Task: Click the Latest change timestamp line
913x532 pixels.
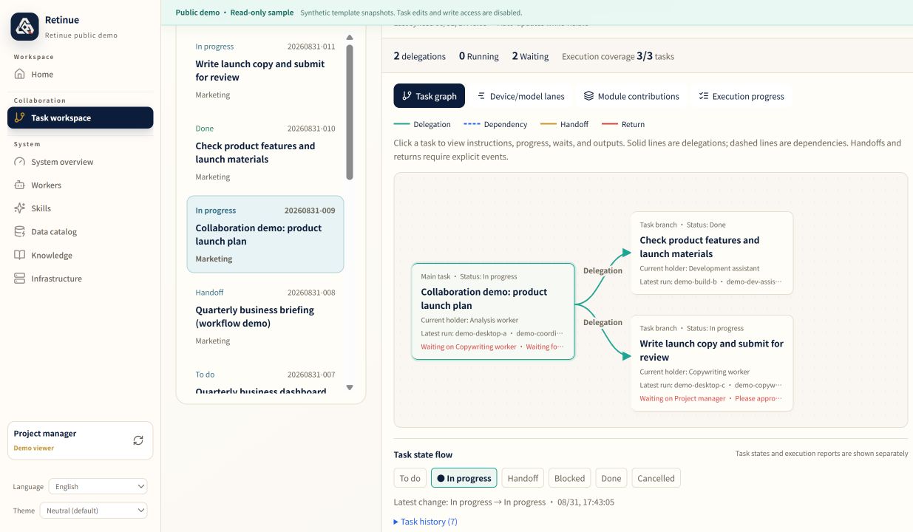Action: (504, 502)
